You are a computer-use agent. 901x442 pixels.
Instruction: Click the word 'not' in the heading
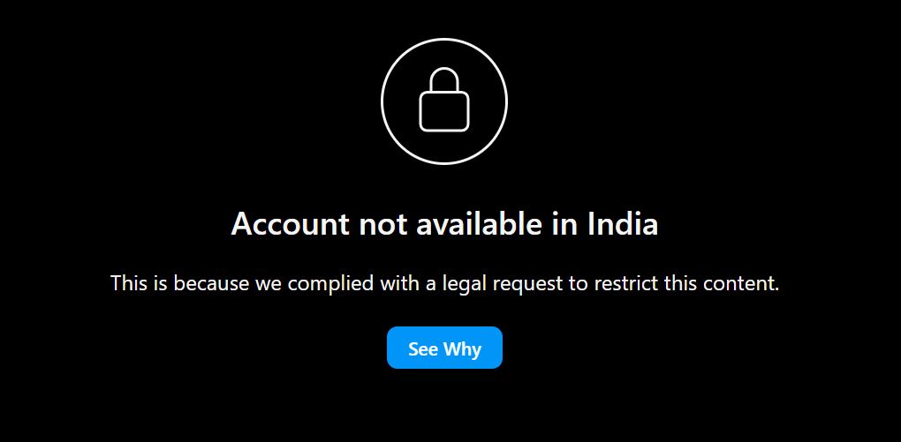click(382, 224)
